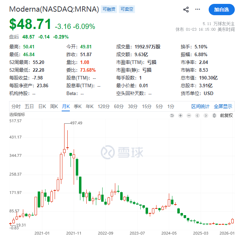The height and width of the screenshot is (236, 239).
Task: Click the 今开 value 49.81
Action: 86,47
